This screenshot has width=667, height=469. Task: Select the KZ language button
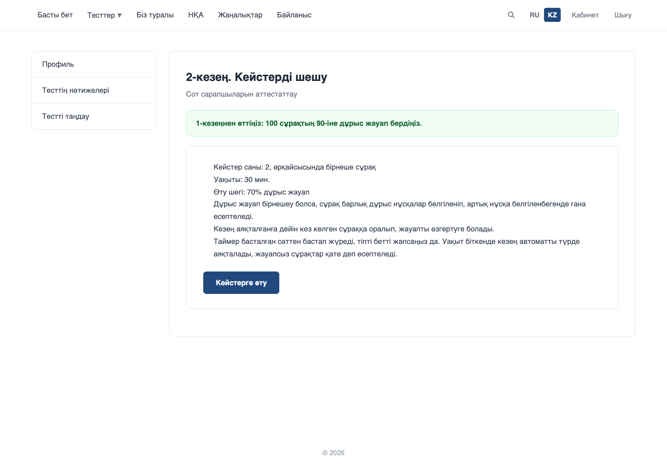click(x=552, y=15)
